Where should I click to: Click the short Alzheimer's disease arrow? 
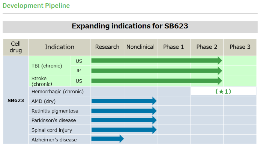[x=108, y=139]
